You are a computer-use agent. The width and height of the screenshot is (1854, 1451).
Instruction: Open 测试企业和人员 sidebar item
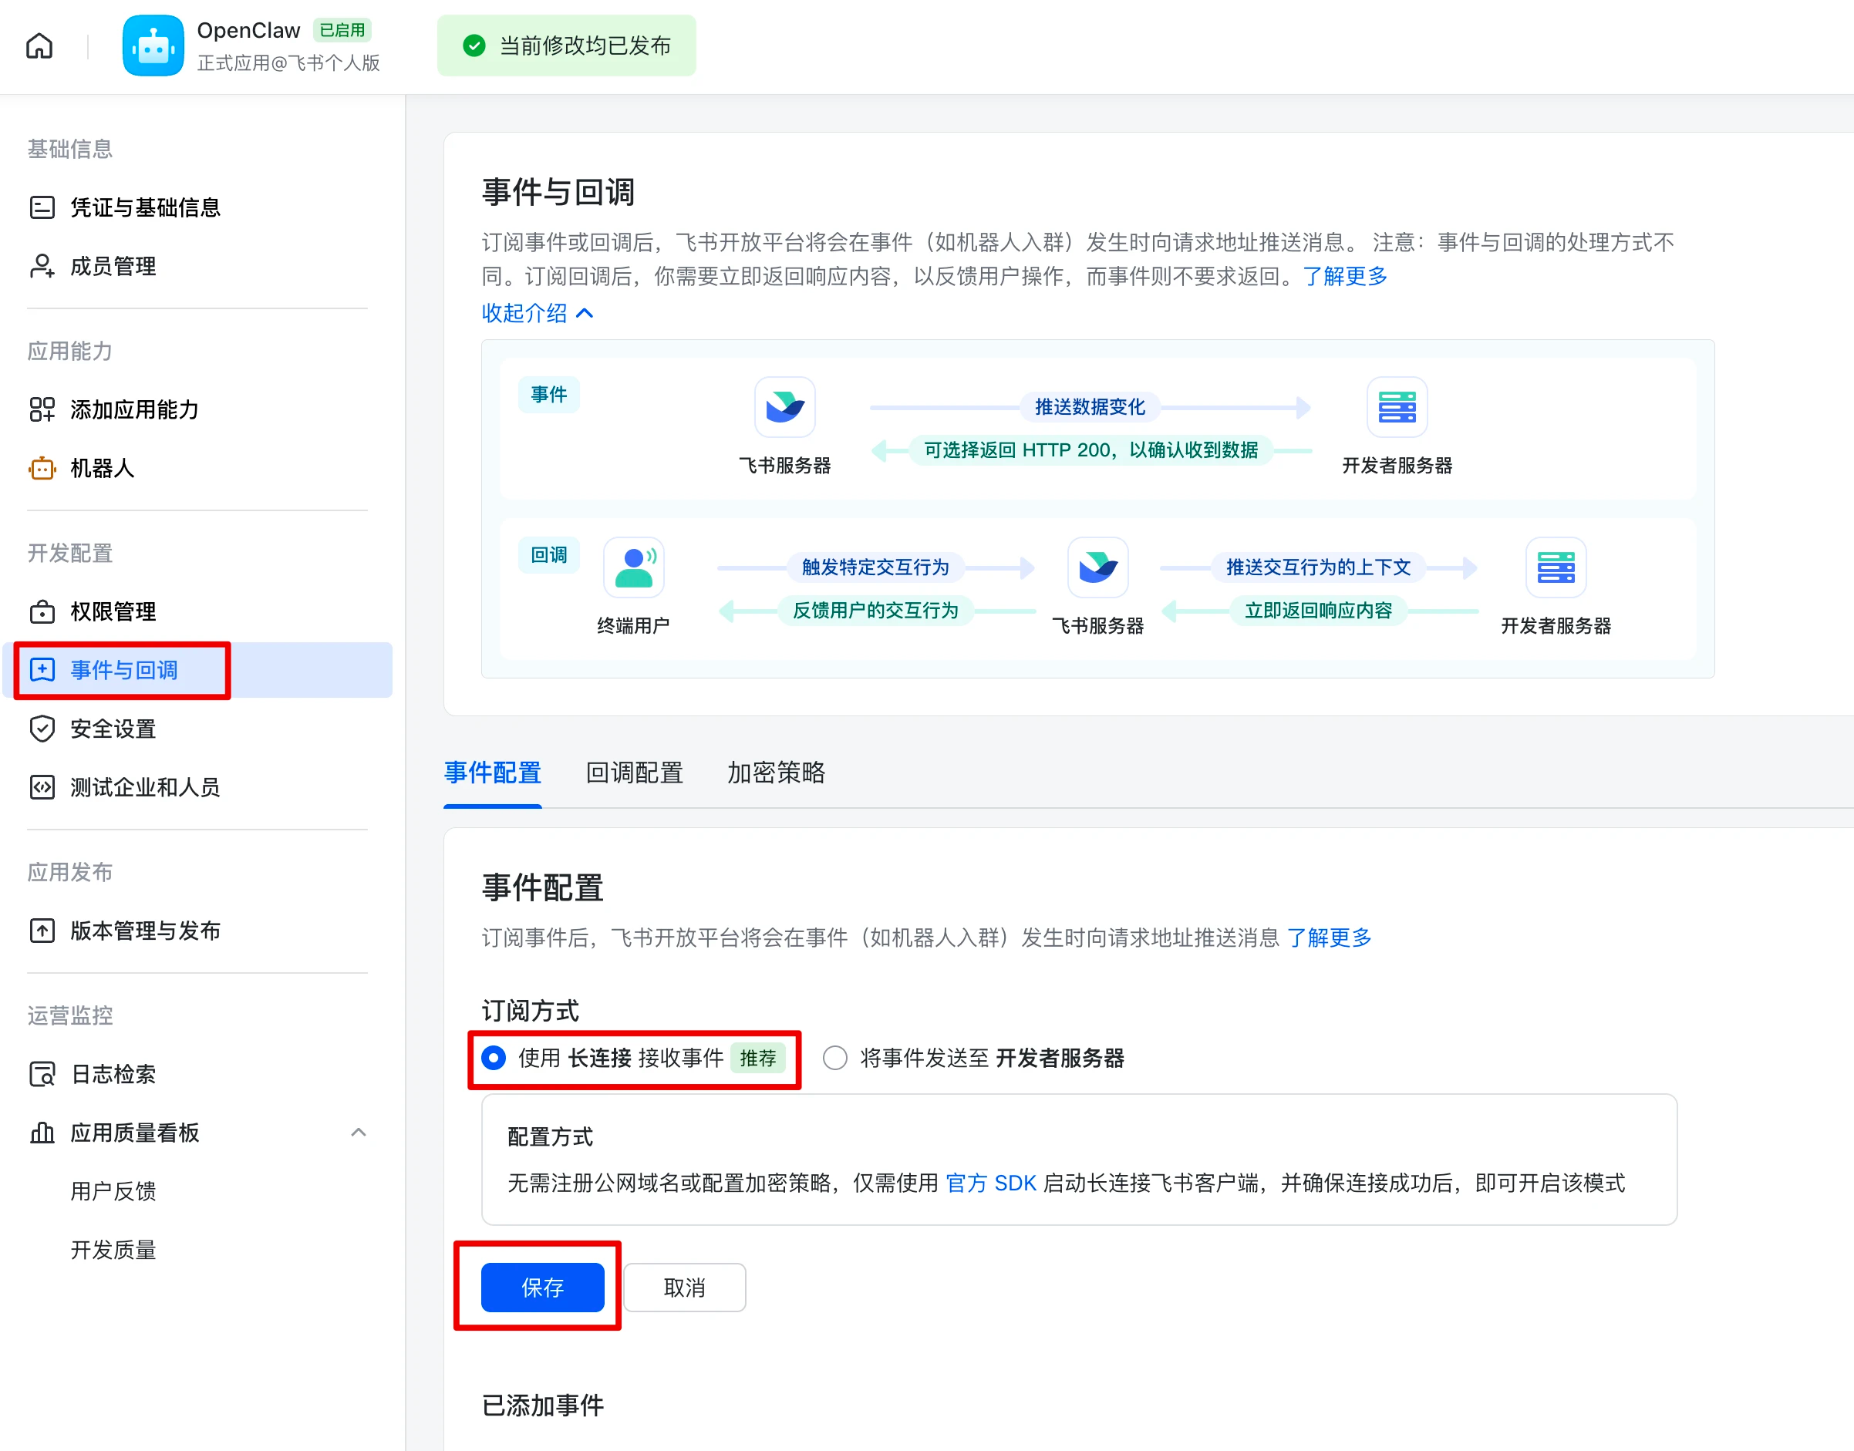[x=145, y=787]
